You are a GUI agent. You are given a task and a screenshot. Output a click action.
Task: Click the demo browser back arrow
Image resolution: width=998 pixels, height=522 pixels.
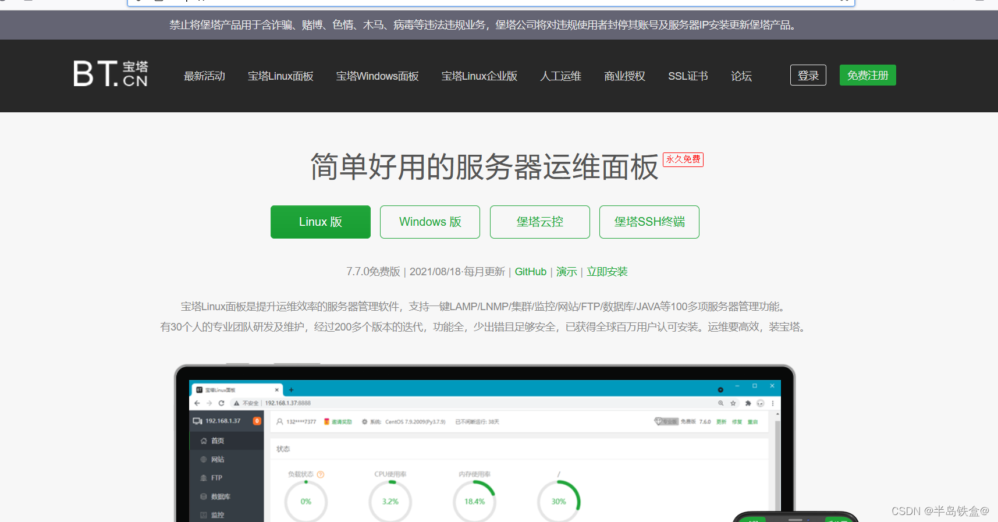[197, 403]
